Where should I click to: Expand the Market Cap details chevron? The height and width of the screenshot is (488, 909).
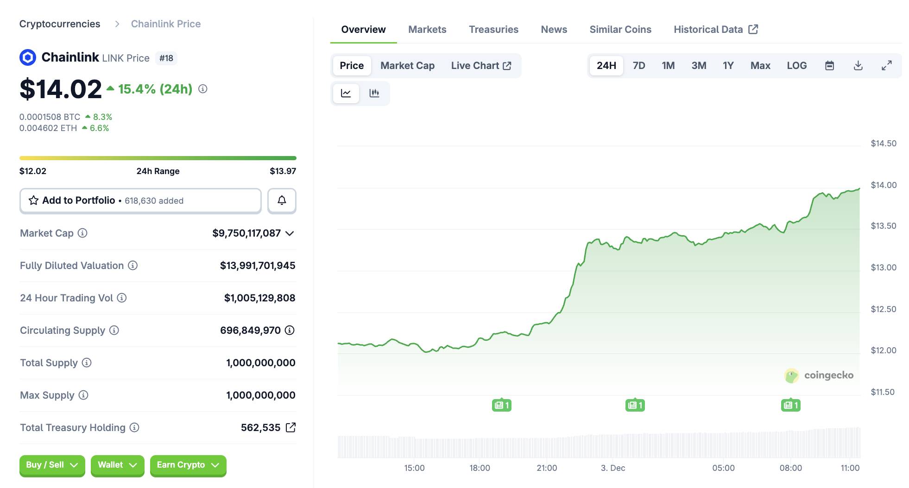click(290, 234)
